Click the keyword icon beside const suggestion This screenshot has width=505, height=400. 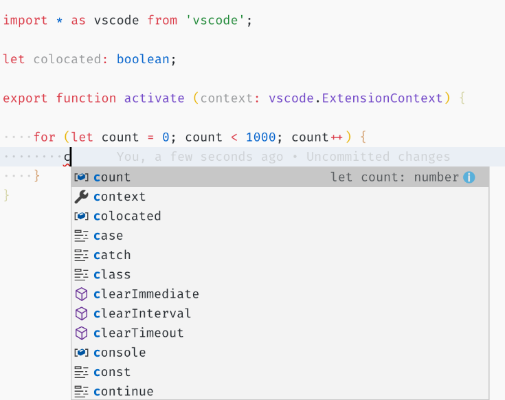pyautogui.click(x=81, y=372)
